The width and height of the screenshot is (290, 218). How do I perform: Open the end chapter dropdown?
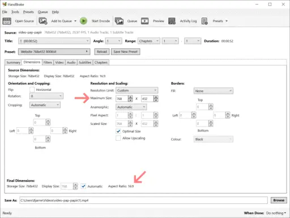(x=193, y=41)
